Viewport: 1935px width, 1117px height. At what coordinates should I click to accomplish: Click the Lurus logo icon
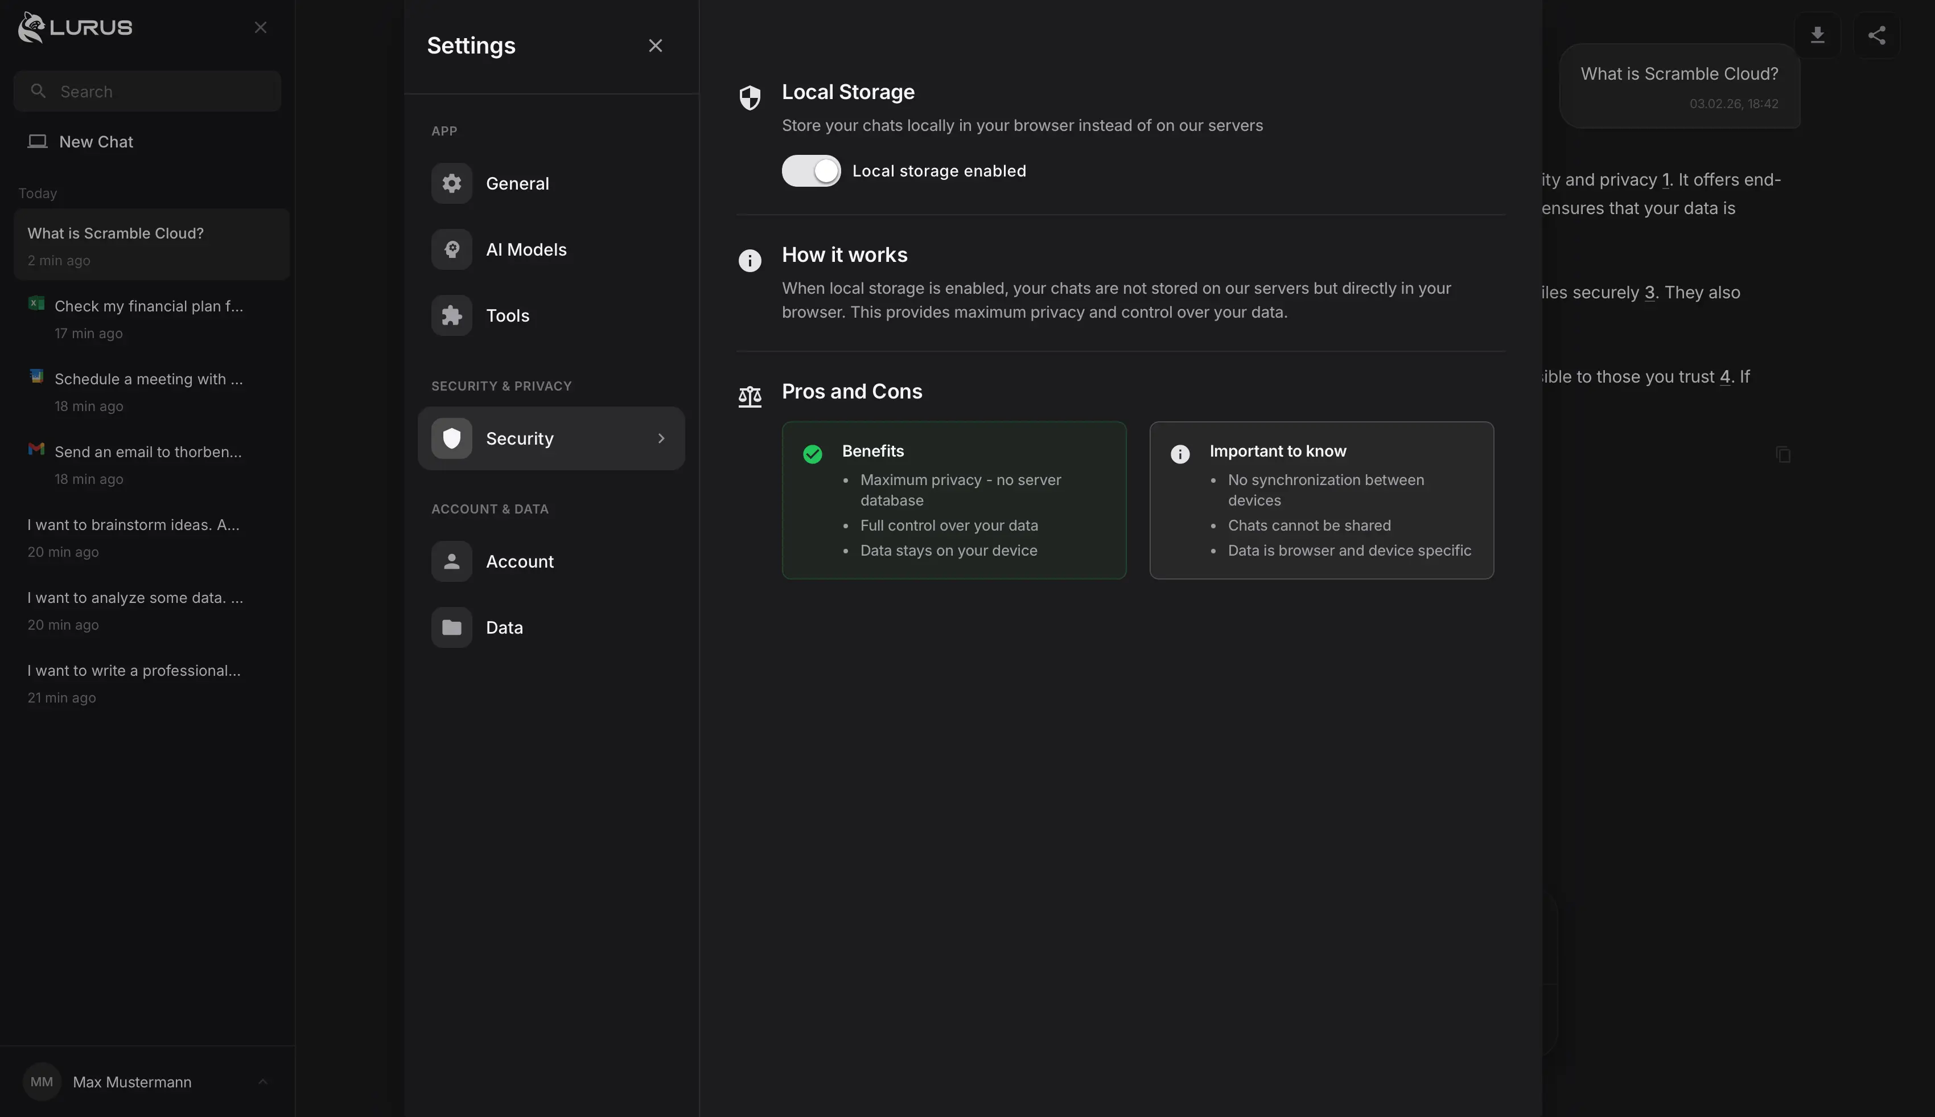pyautogui.click(x=31, y=27)
